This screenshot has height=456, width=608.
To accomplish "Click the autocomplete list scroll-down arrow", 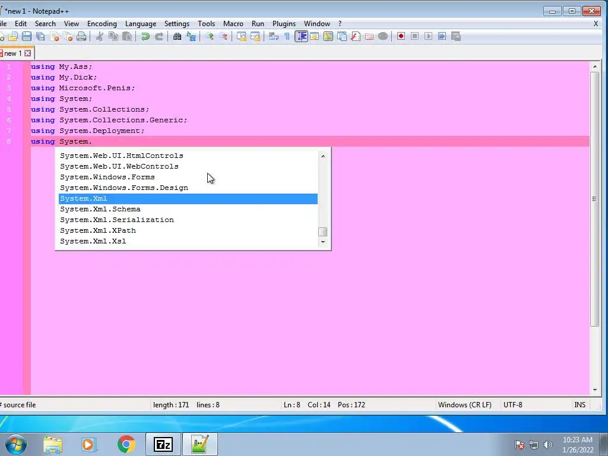I will click(322, 242).
